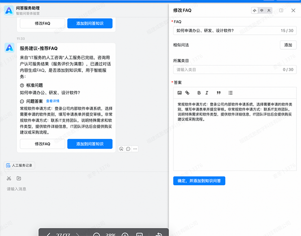Viewport: 301px width, 236px height.
Task: Click the 服务建议-推荐FAQ heading
Action: [x=39, y=48]
